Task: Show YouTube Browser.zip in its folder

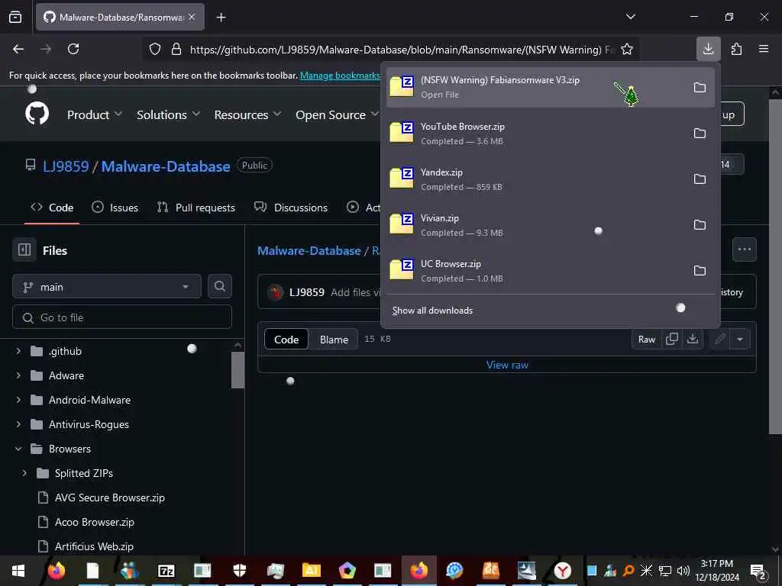Action: (x=700, y=134)
